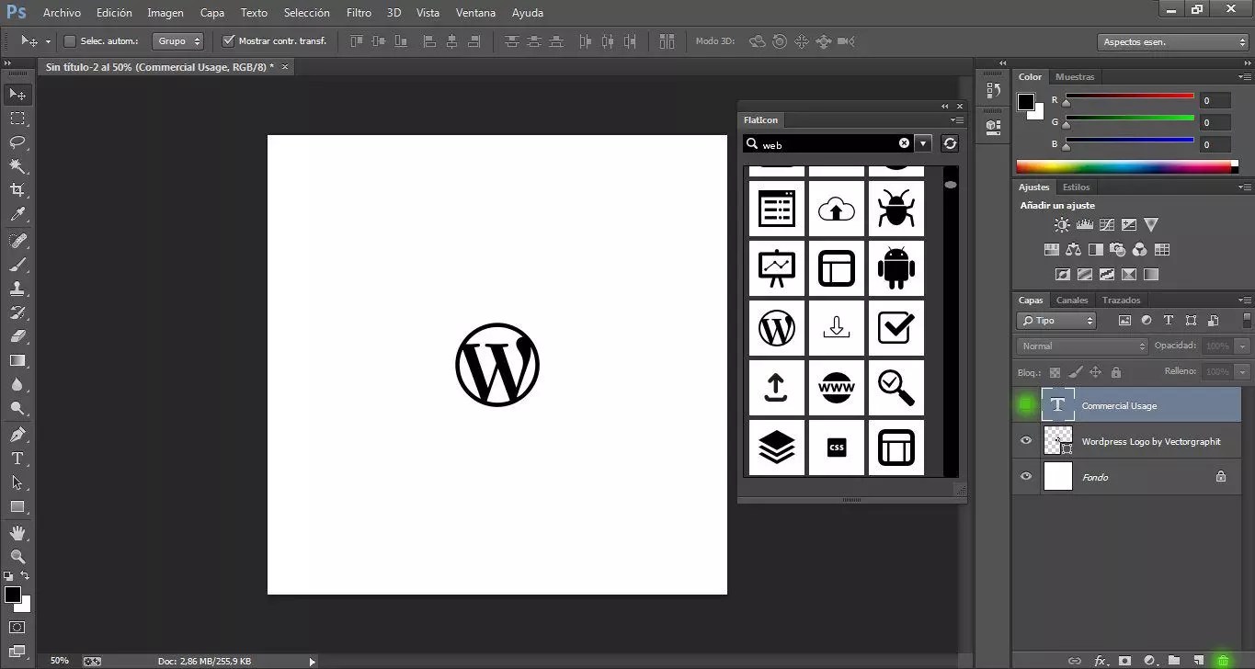The height and width of the screenshot is (669, 1255).
Task: Select the Crop tool
Action: click(x=17, y=190)
